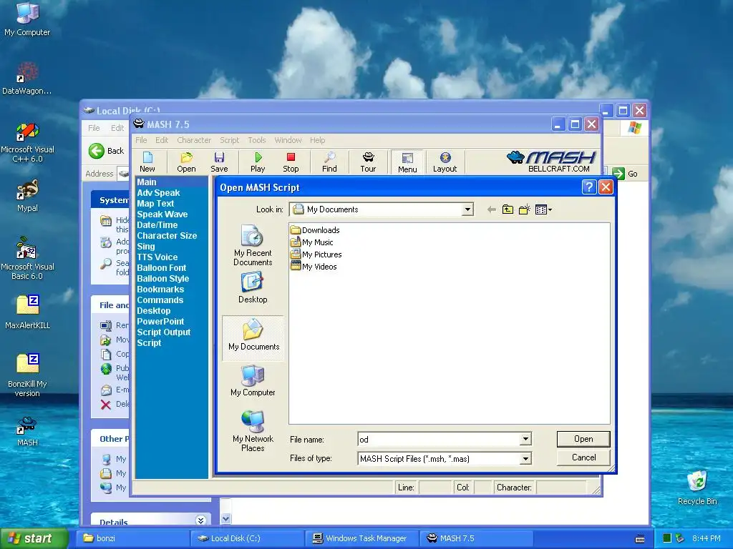Expand the Files of type dropdown
733x549 pixels.
[525, 459]
